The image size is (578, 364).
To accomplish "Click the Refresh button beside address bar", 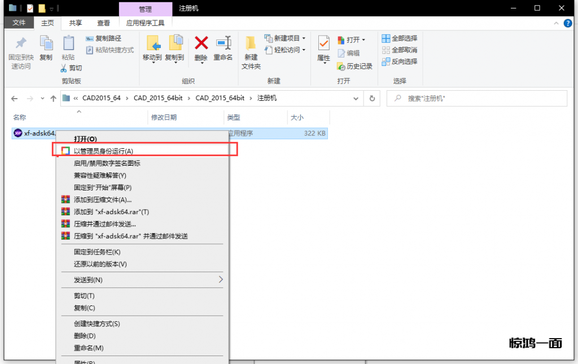I will click(371, 98).
